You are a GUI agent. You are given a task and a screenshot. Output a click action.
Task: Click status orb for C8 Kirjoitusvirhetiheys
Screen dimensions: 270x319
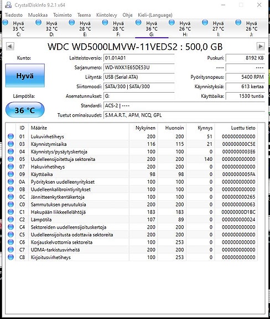(11, 257)
